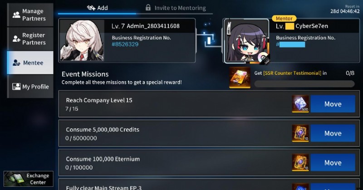Click the white-haired admin avatar portrait
The image size is (363, 190).
(x=82, y=40)
